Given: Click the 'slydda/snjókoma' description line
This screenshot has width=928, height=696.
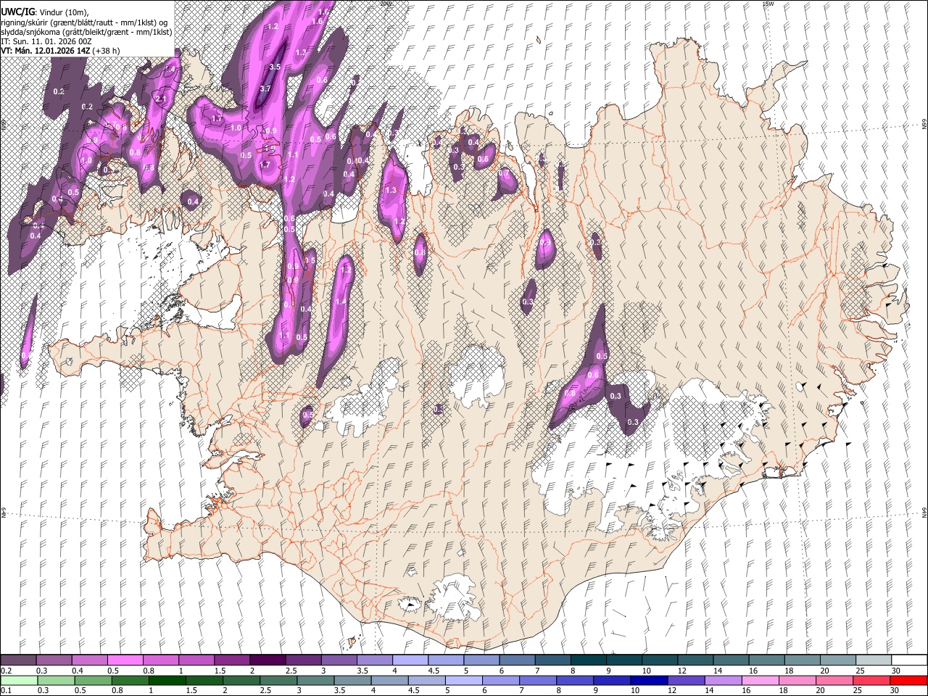Looking at the screenshot, I should pos(86,32).
